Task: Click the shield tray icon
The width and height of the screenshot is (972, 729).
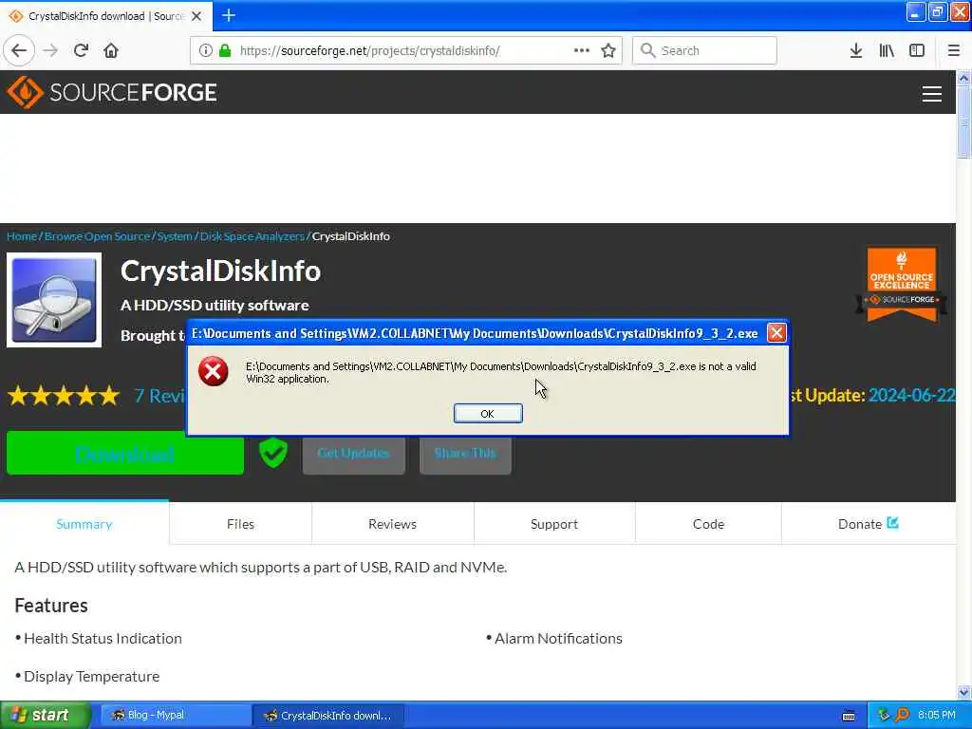Action: (x=884, y=715)
